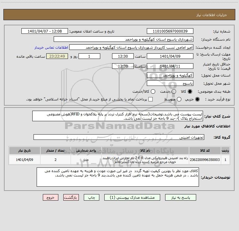239x231 pixels.
Task: Click the quantity cell showing 2
Action: (x=56, y=160)
